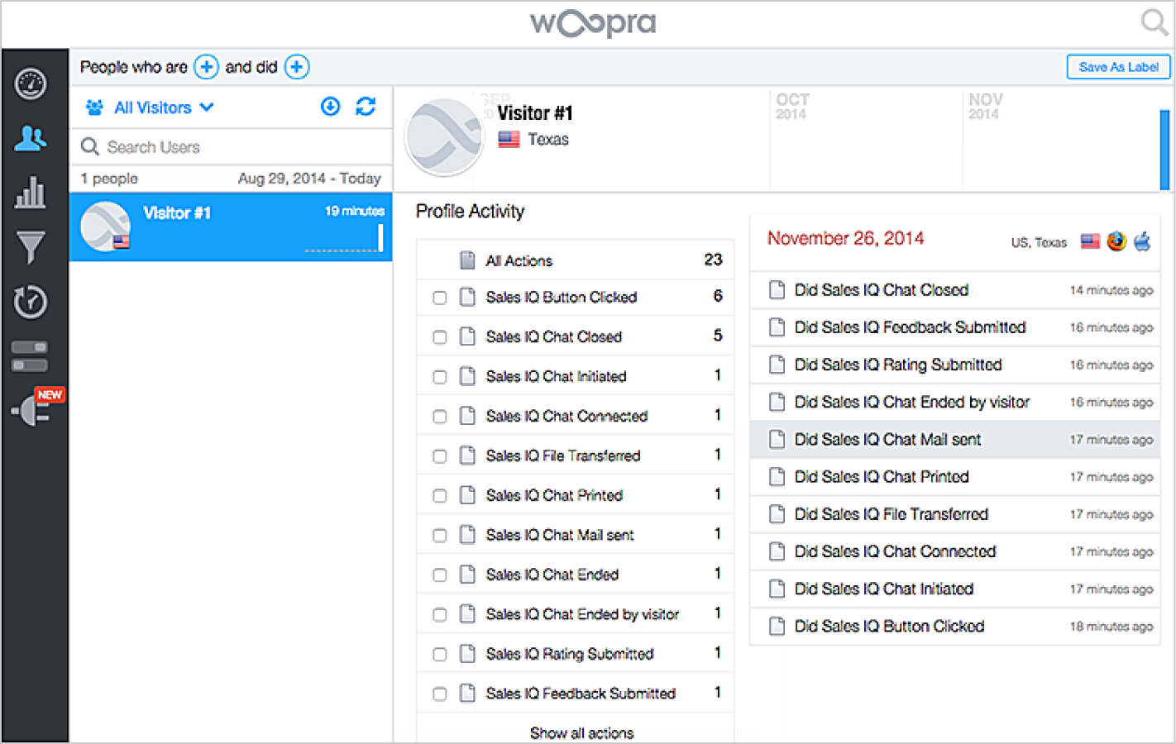Viewport: 1176px width, 744px height.
Task: Tick the Sales IQ File Transferred checkbox
Action: pos(440,456)
